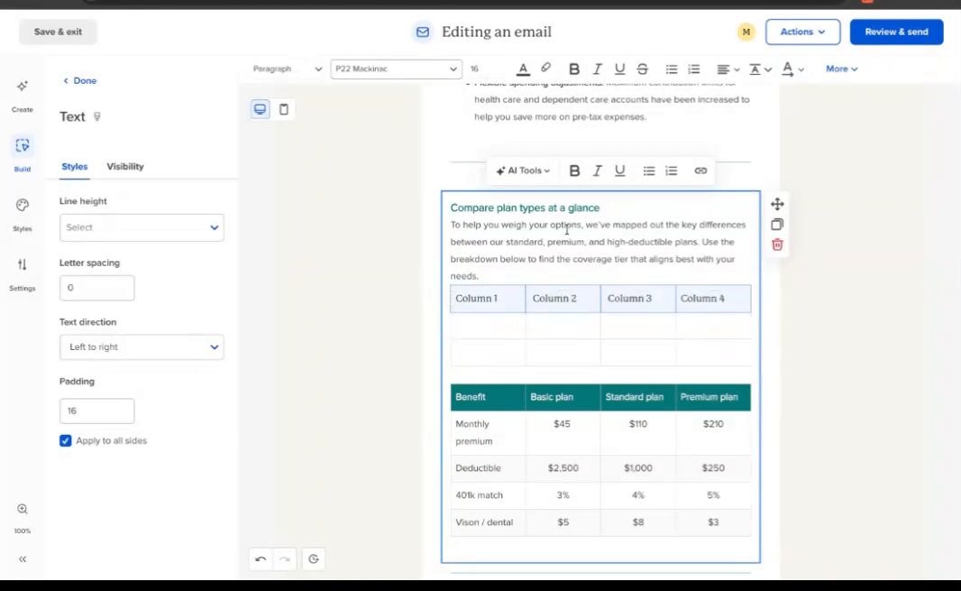Screen dimensions: 961x591
Task: Click the pin icon next to Text heading
Action: click(x=96, y=116)
